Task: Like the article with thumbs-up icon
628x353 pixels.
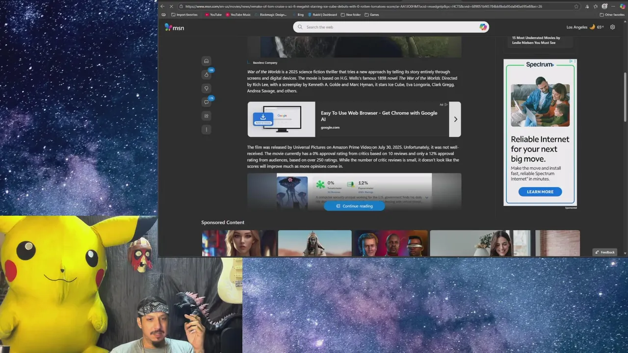Action: (206, 75)
